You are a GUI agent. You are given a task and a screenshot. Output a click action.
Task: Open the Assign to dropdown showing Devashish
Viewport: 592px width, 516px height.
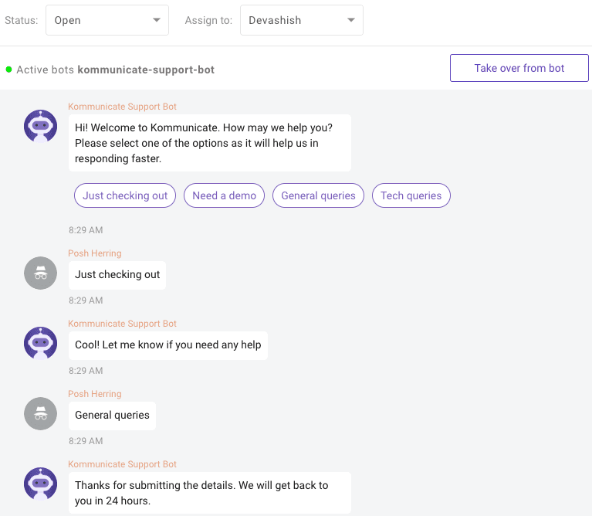(302, 20)
